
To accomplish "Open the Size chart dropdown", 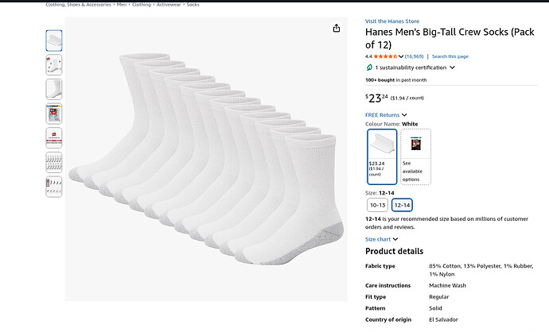I will (x=382, y=239).
